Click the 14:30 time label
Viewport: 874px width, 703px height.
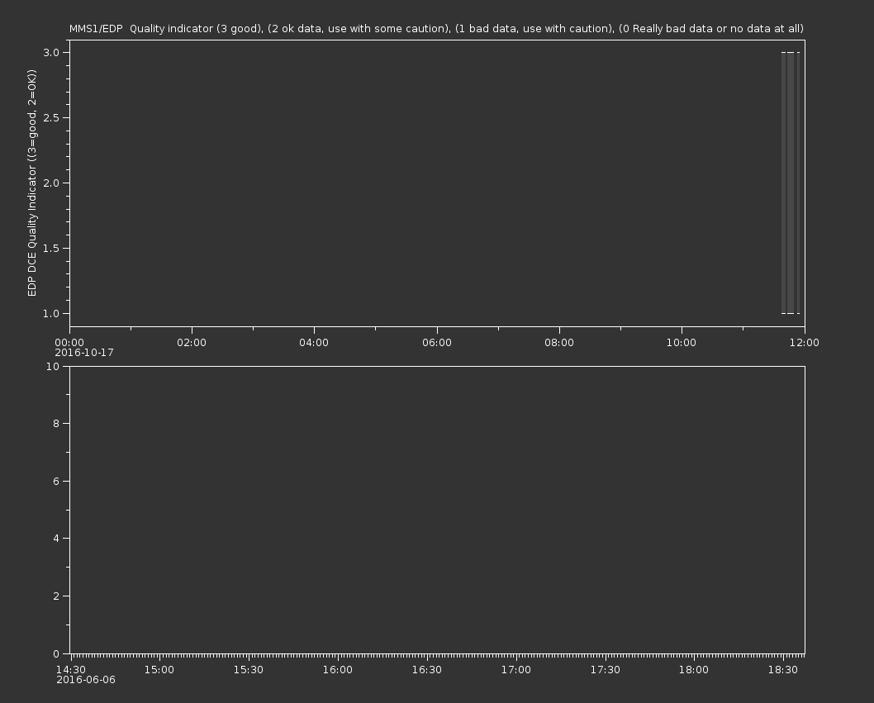tap(71, 670)
